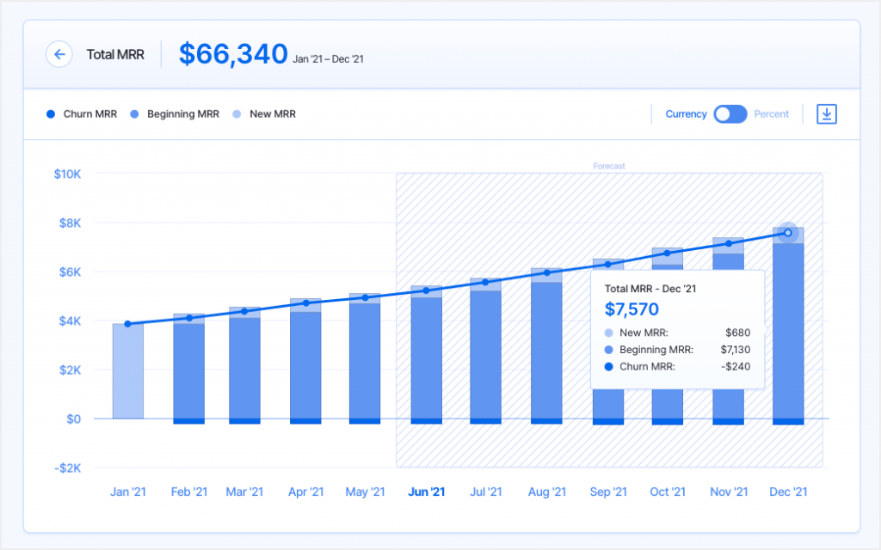Click the Dec '21 highlighted line data point

click(788, 233)
